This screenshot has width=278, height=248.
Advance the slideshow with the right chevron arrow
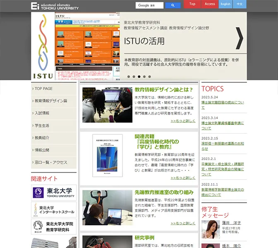pos(239,38)
